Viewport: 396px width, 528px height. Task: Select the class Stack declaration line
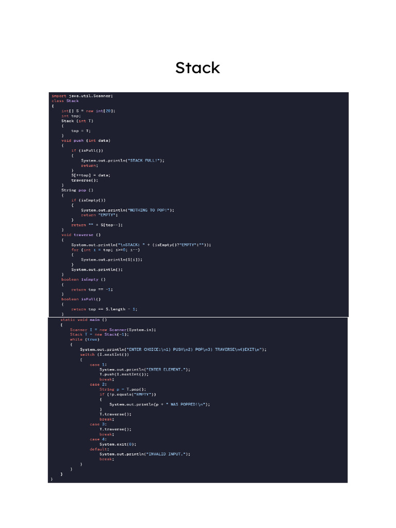pos(65,101)
